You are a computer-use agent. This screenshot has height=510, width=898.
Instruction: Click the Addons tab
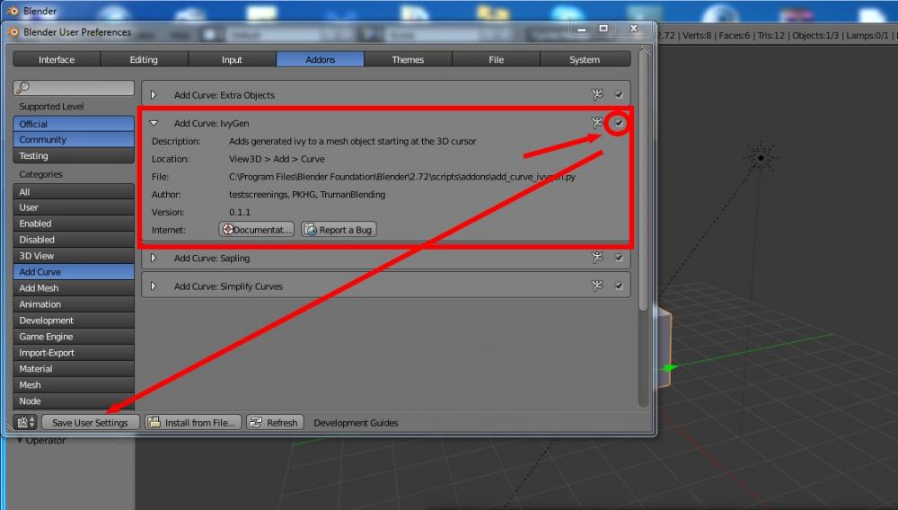pyautogui.click(x=321, y=59)
